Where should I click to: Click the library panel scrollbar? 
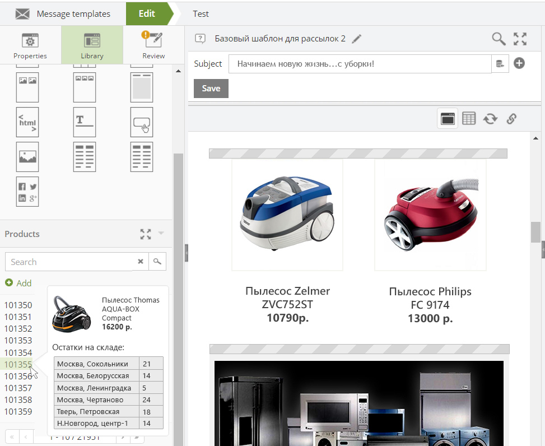(x=178, y=299)
